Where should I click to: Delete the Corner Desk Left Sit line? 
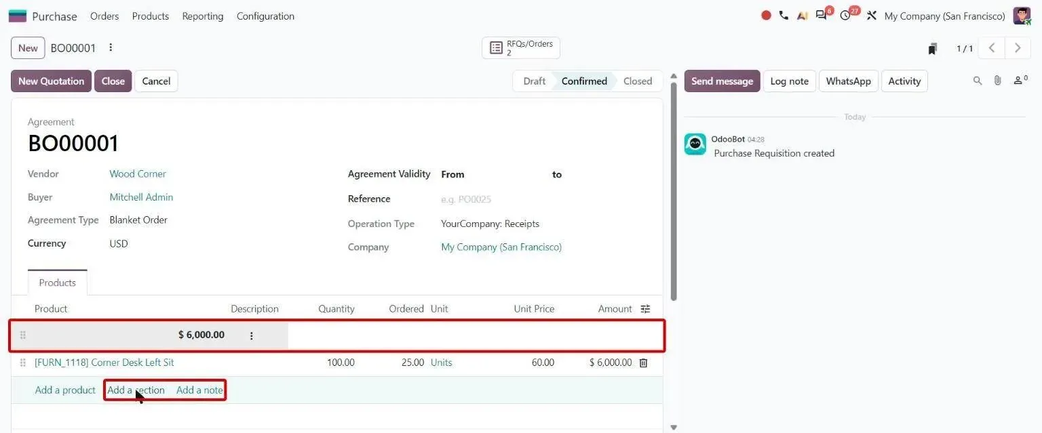coord(644,363)
